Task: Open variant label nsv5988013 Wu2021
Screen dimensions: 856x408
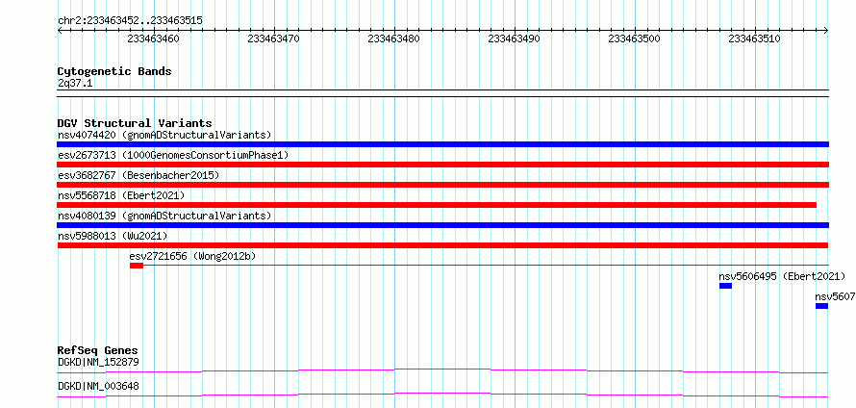Action: [113, 236]
